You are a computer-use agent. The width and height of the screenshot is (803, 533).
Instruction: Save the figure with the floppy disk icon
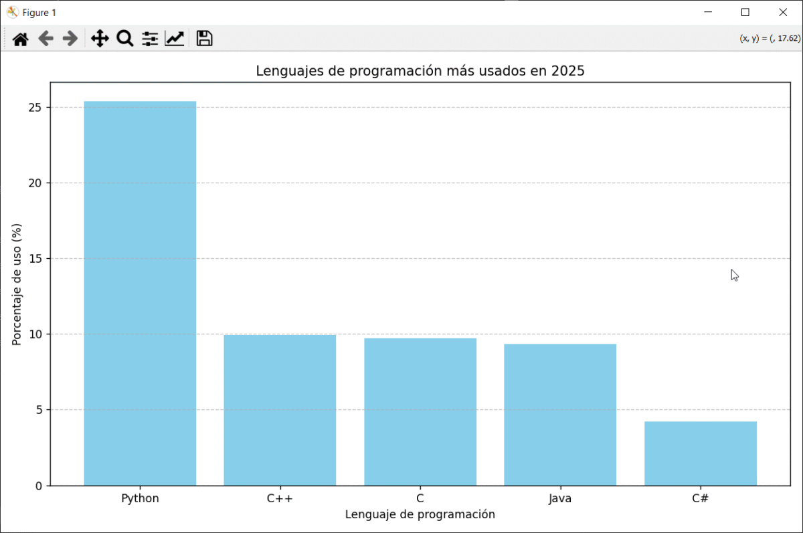click(204, 39)
